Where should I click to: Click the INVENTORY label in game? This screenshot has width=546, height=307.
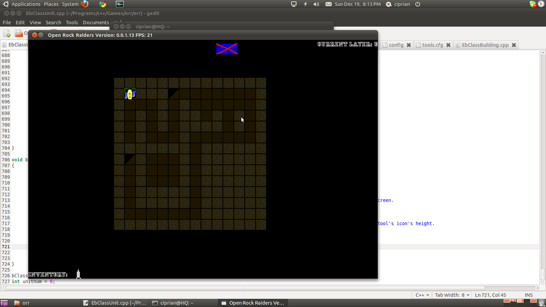coord(48,275)
